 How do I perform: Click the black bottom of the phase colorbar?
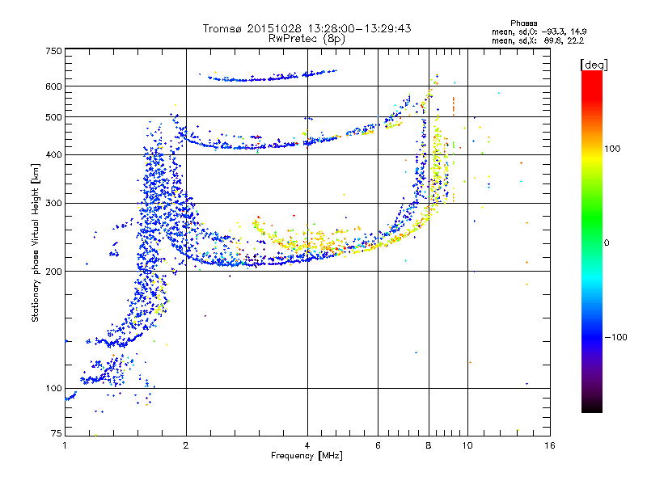[x=592, y=407]
